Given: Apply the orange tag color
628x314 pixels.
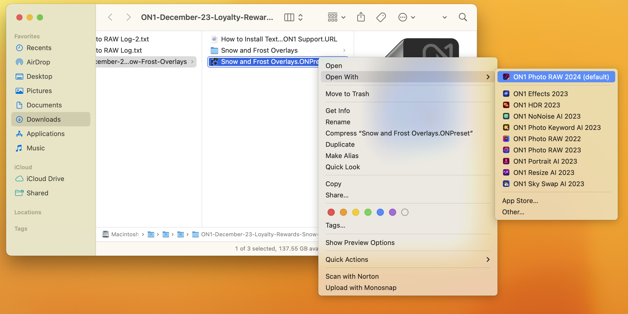Looking at the screenshot, I should point(343,212).
